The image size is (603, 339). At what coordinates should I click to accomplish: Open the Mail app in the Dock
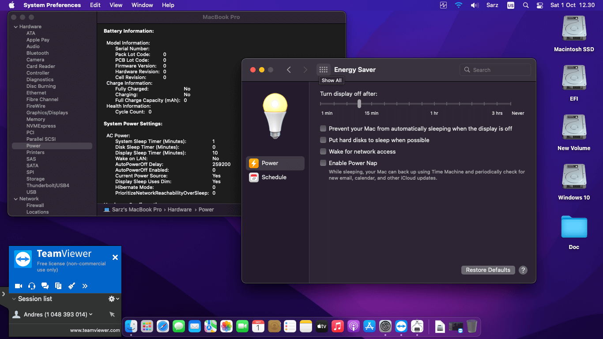coord(195,326)
